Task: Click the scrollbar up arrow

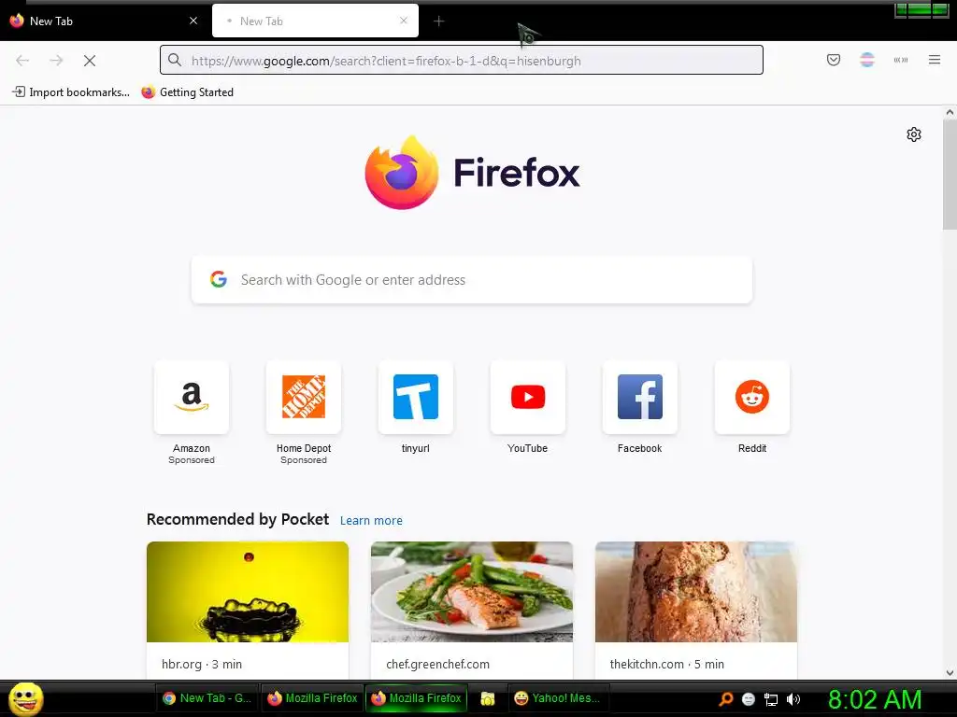Action: [950, 112]
